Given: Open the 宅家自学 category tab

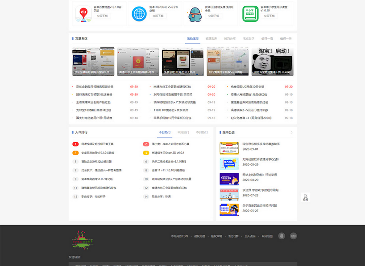Looking at the screenshot, I should coord(247,37).
